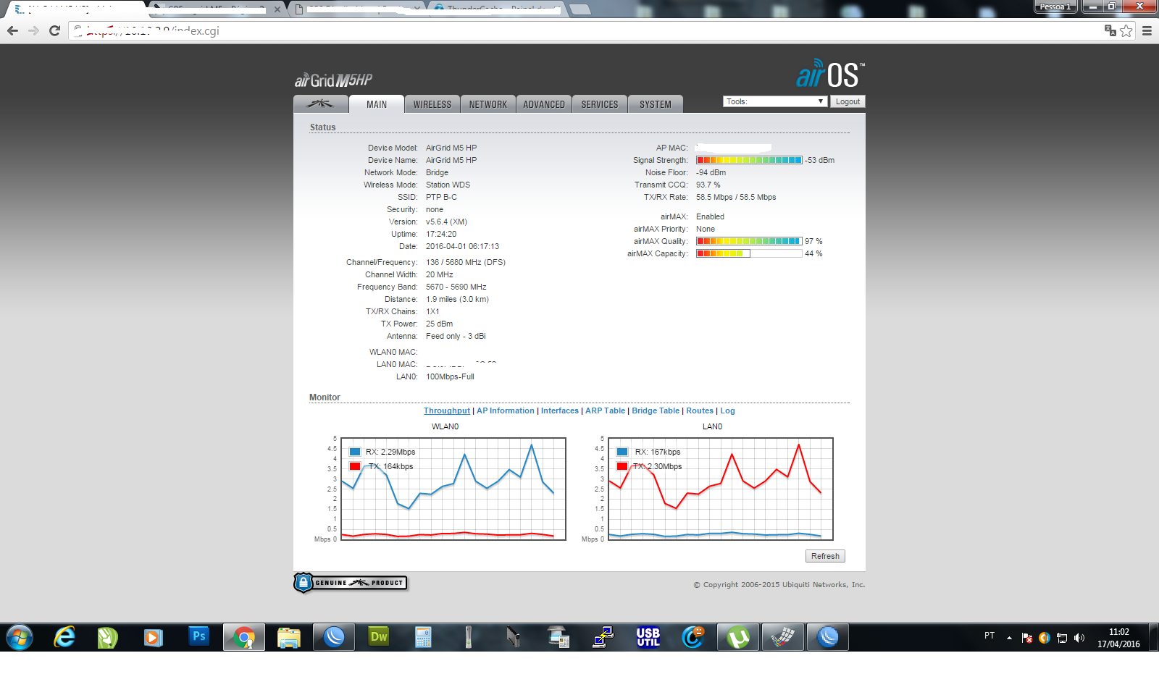Click the volume speaker icon in system tray
1159x695 pixels.
pyautogui.click(x=1079, y=638)
